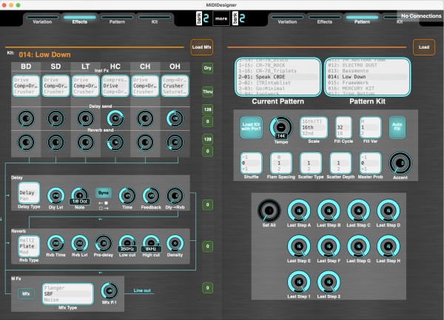The width and height of the screenshot is (444, 320).
Task: Open the Shuffle picker
Action: click(x=251, y=163)
